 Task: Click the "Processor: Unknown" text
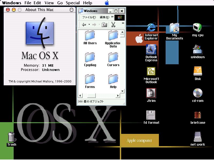[40, 70]
